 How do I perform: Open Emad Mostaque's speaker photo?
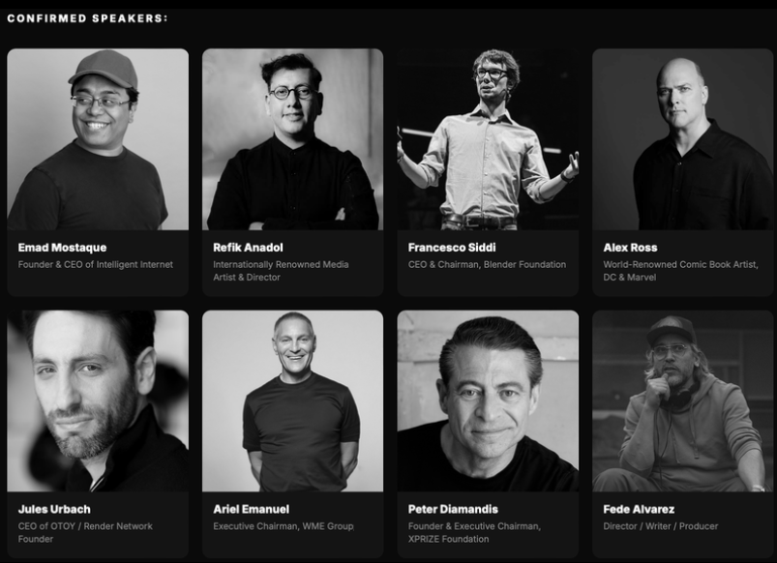[x=98, y=139]
